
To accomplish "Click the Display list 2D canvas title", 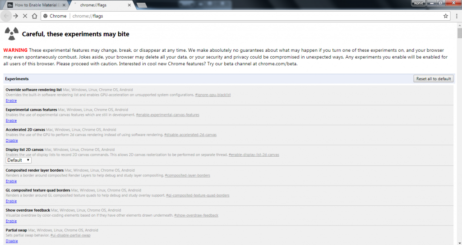I will point(24,150).
